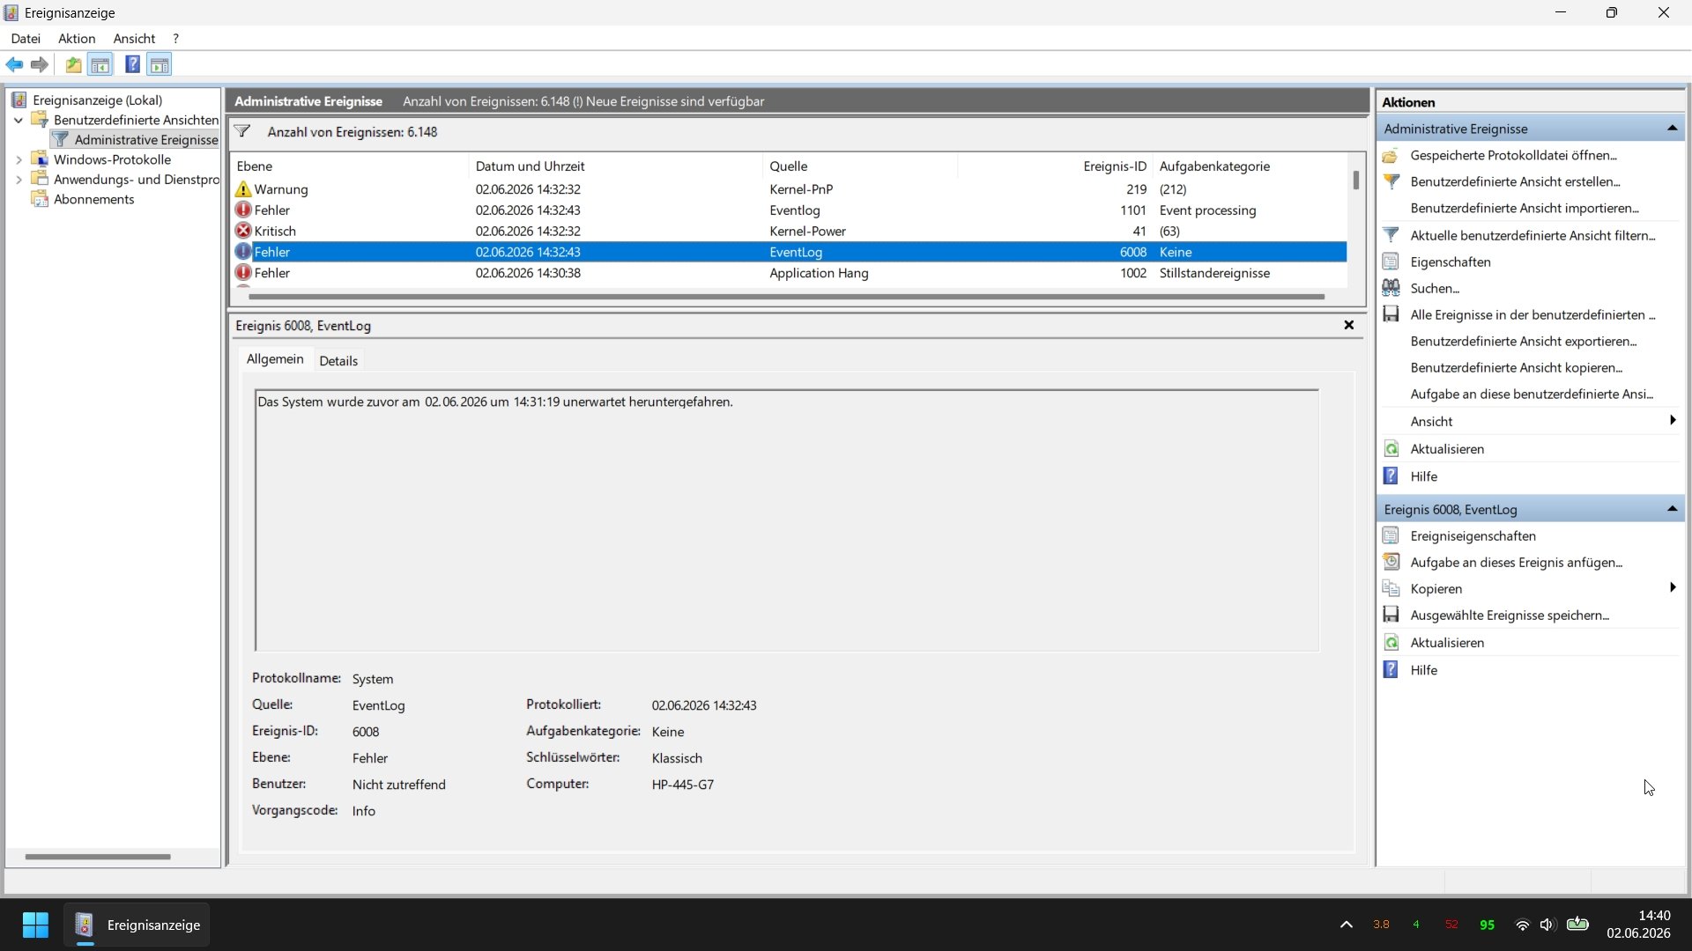Click the speaker volume icon in tray
The height and width of the screenshot is (951, 1692).
[1547, 925]
